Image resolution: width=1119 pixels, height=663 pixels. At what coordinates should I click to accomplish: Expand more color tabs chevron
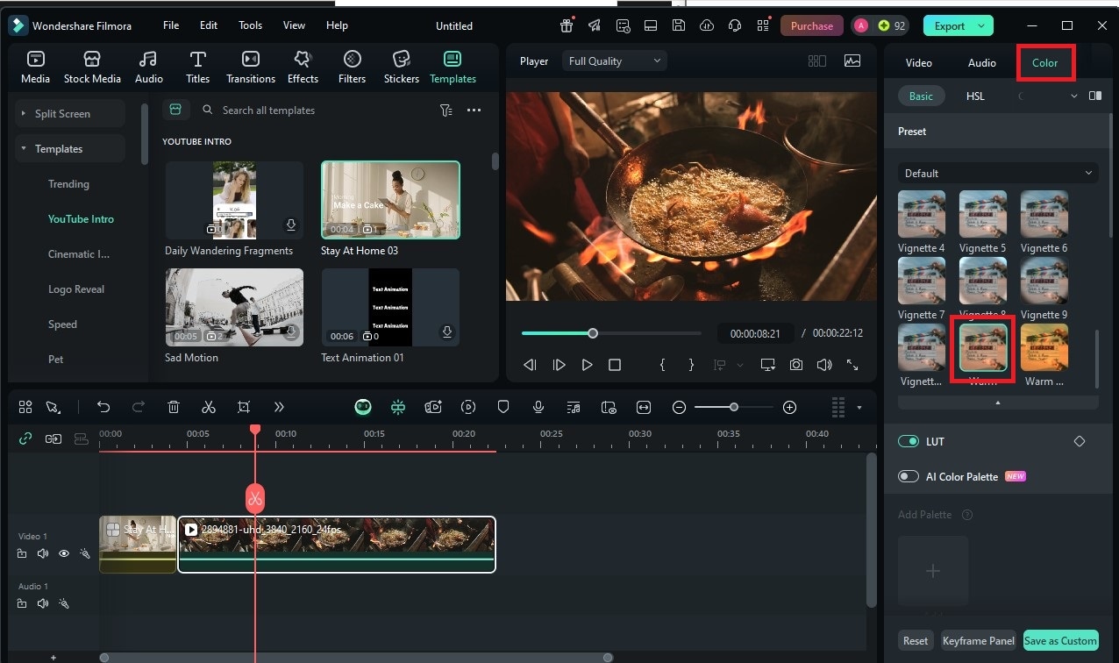(x=1074, y=96)
